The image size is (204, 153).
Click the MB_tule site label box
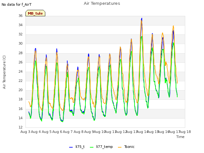[35, 13]
